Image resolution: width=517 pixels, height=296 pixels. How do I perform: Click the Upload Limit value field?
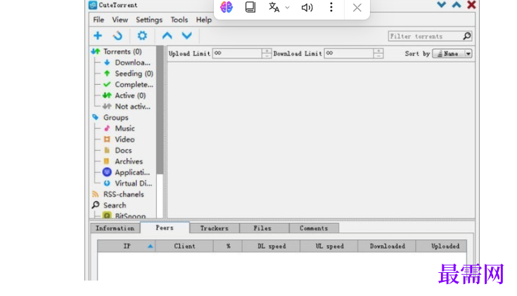pos(237,53)
